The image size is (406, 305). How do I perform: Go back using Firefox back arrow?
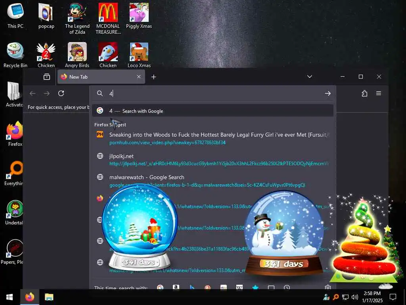[x=33, y=93]
